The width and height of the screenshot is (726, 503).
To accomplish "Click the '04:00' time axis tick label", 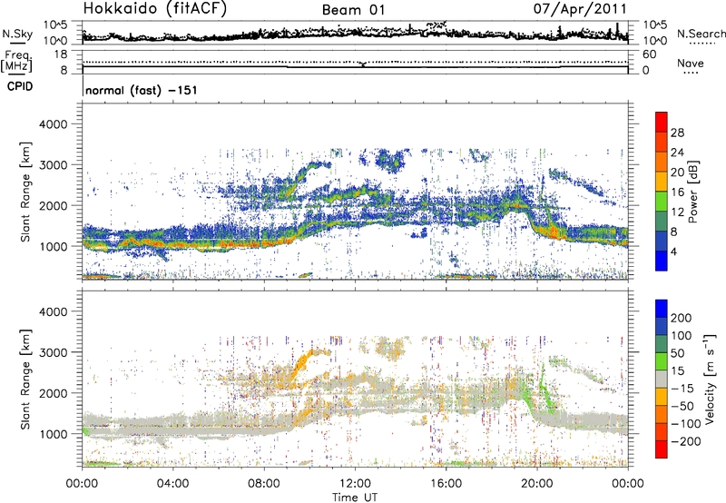I will click(172, 484).
